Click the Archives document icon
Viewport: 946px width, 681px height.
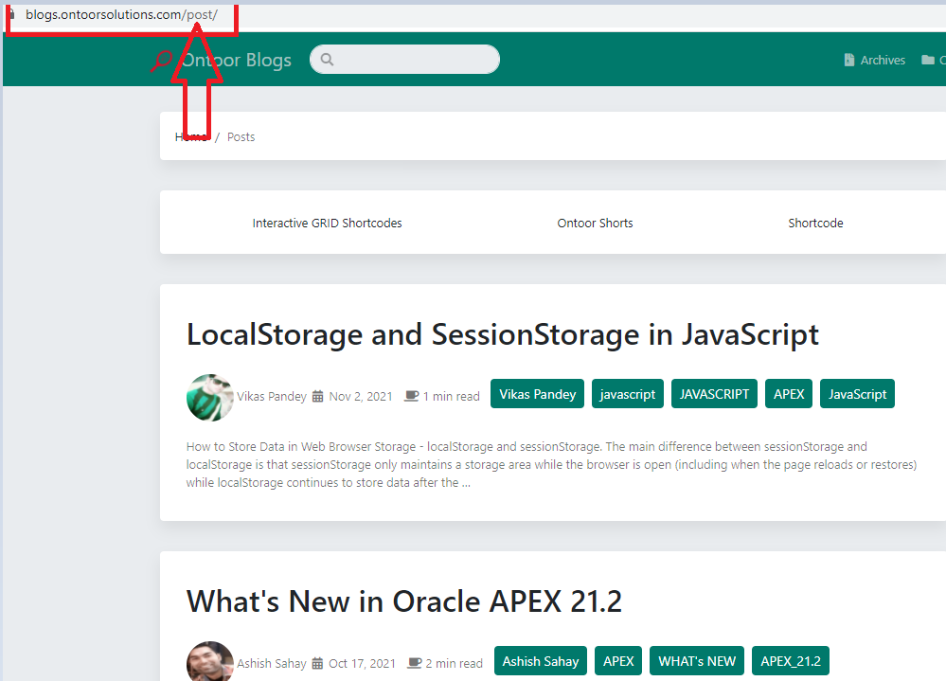click(849, 60)
